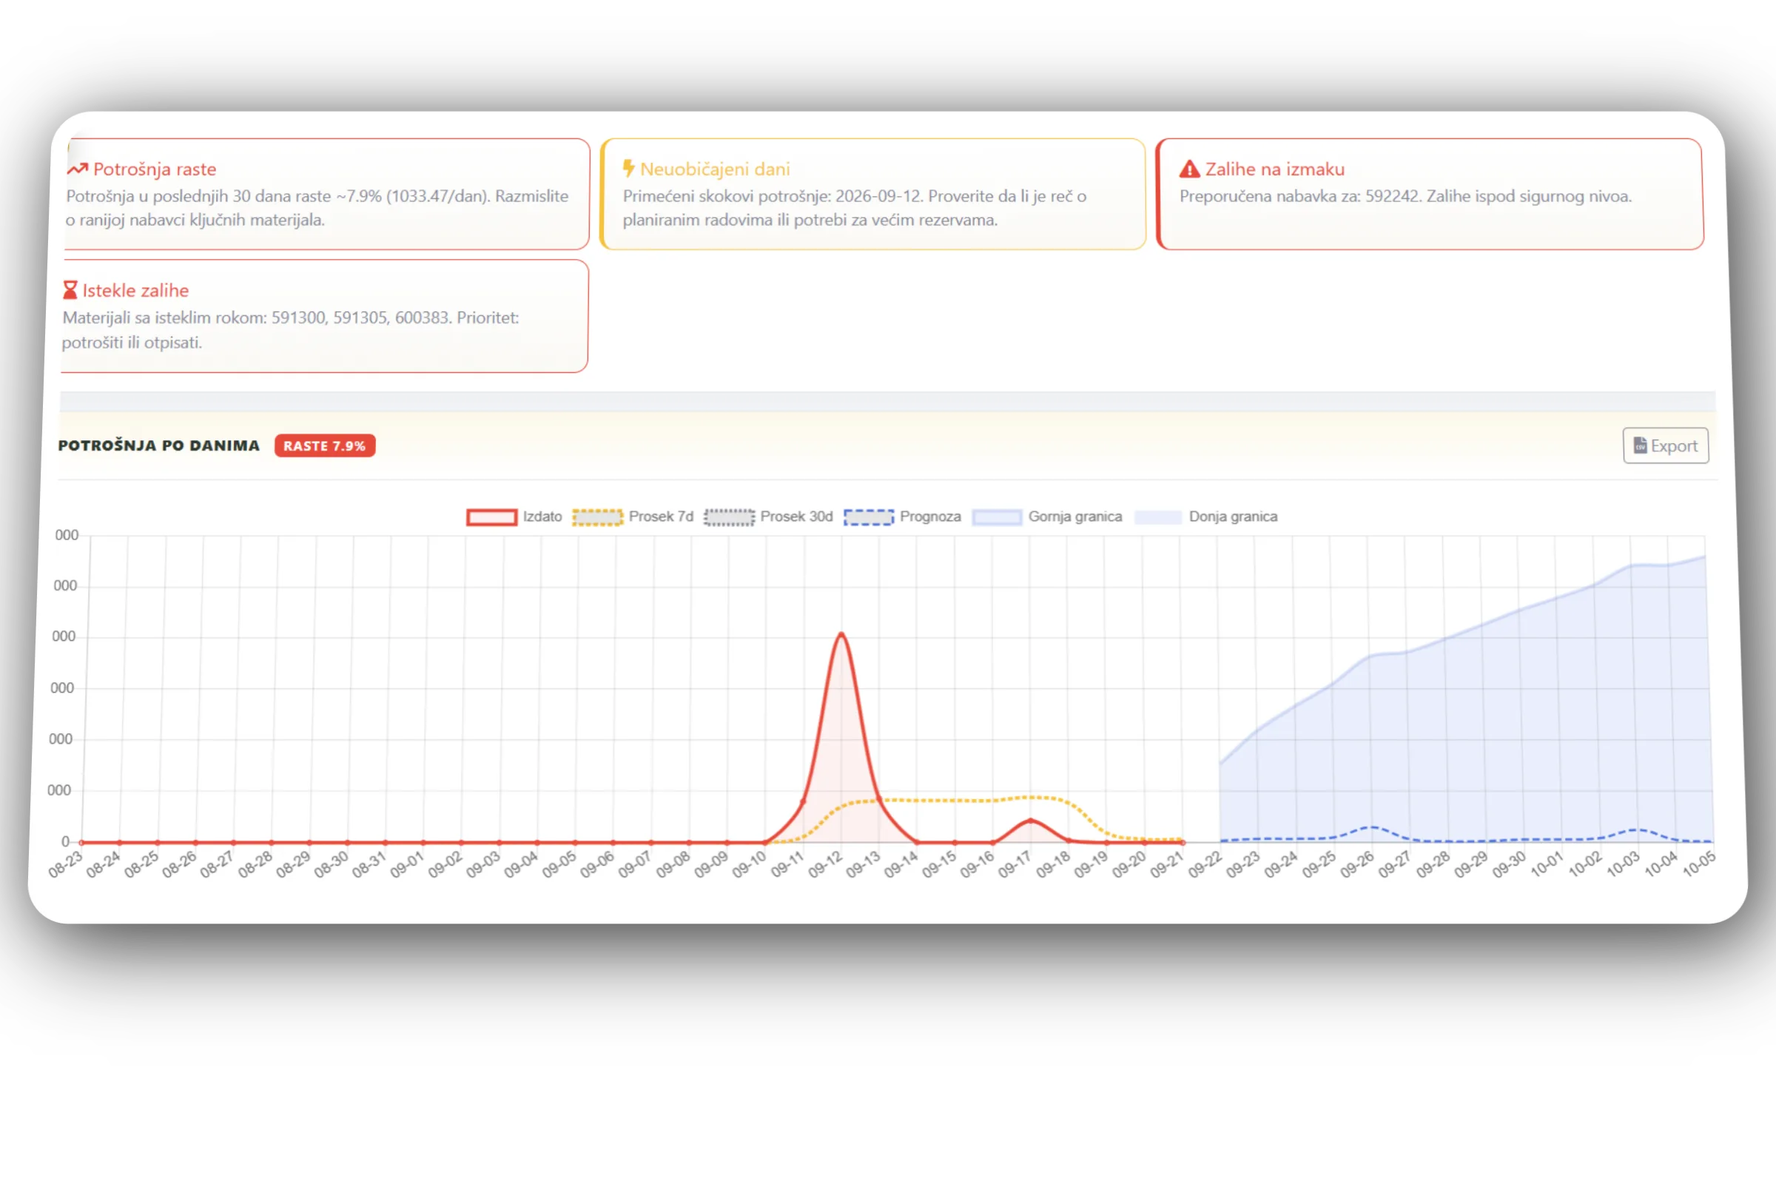Viewport: 1776px width, 1184px height.
Task: Click the blue dashed Prognoza legend swatch
Action: pos(868,517)
